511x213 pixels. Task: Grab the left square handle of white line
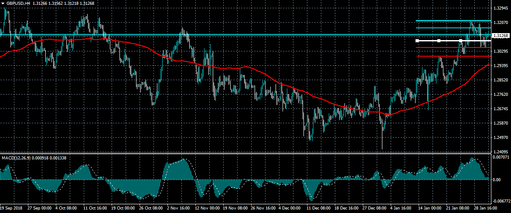417,41
